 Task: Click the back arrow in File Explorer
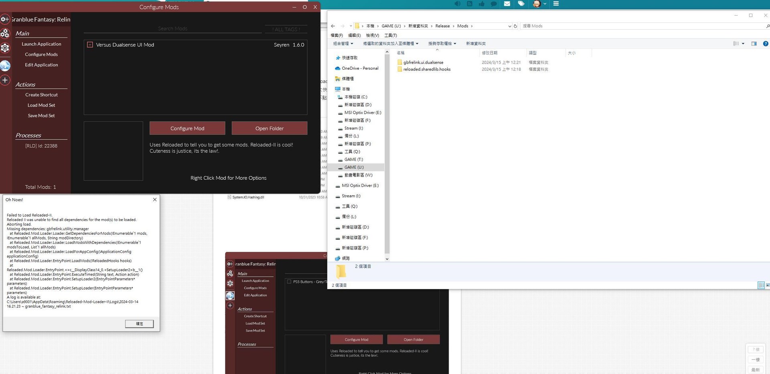[332, 26]
